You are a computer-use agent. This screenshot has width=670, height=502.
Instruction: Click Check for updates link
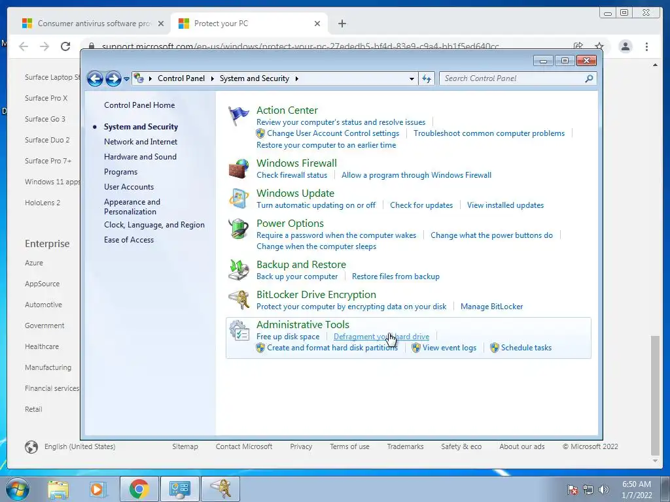pos(421,205)
